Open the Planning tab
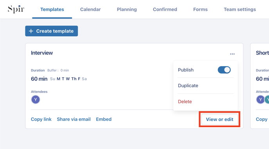The width and height of the screenshot is (269, 149). (127, 9)
